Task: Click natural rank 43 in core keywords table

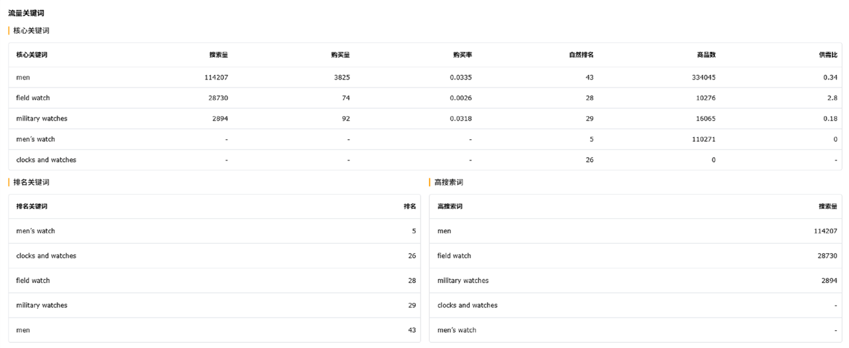Action: pos(590,78)
